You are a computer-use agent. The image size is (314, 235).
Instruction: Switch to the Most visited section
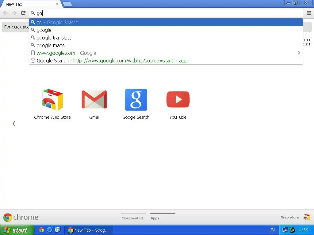(132, 217)
